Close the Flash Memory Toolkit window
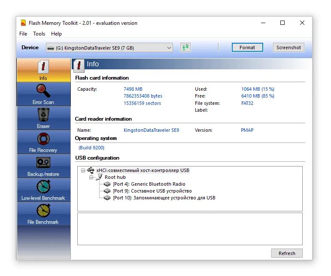Image resolution: width=331 pixels, height=276 pixels. coord(302,23)
